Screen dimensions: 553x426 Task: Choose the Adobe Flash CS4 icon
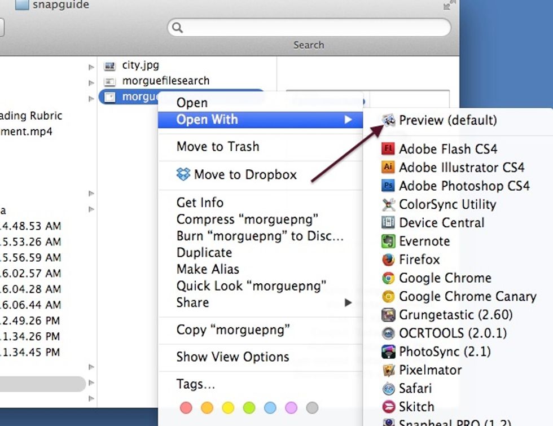click(x=388, y=149)
